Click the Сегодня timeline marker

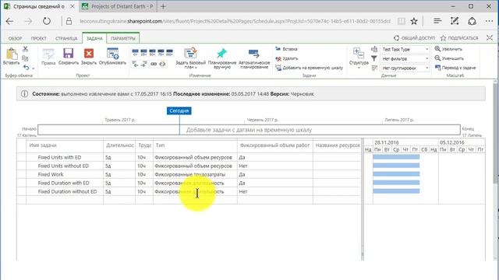pos(179,110)
